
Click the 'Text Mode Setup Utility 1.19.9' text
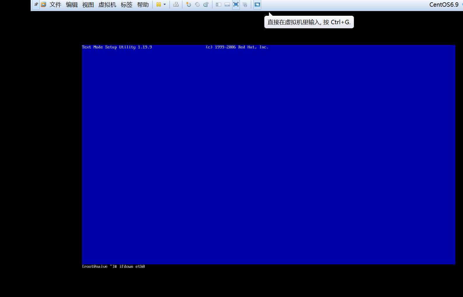coord(117,47)
